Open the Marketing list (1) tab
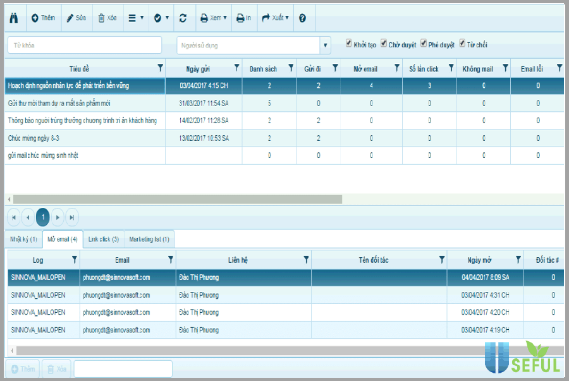The height and width of the screenshot is (381, 569). (x=149, y=239)
